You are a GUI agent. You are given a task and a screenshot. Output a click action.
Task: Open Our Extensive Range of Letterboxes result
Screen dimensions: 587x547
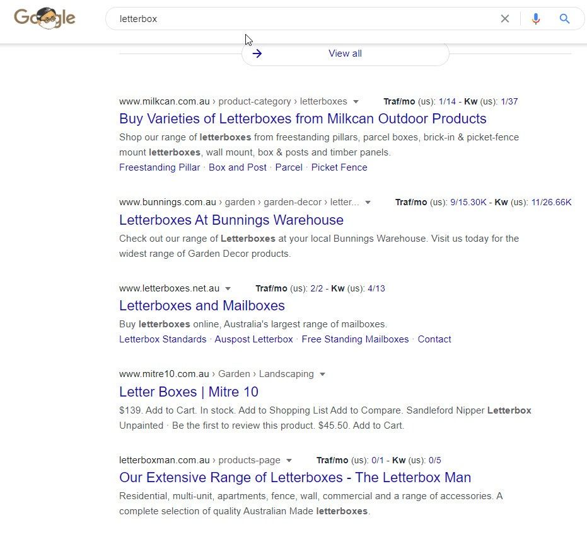click(x=295, y=478)
